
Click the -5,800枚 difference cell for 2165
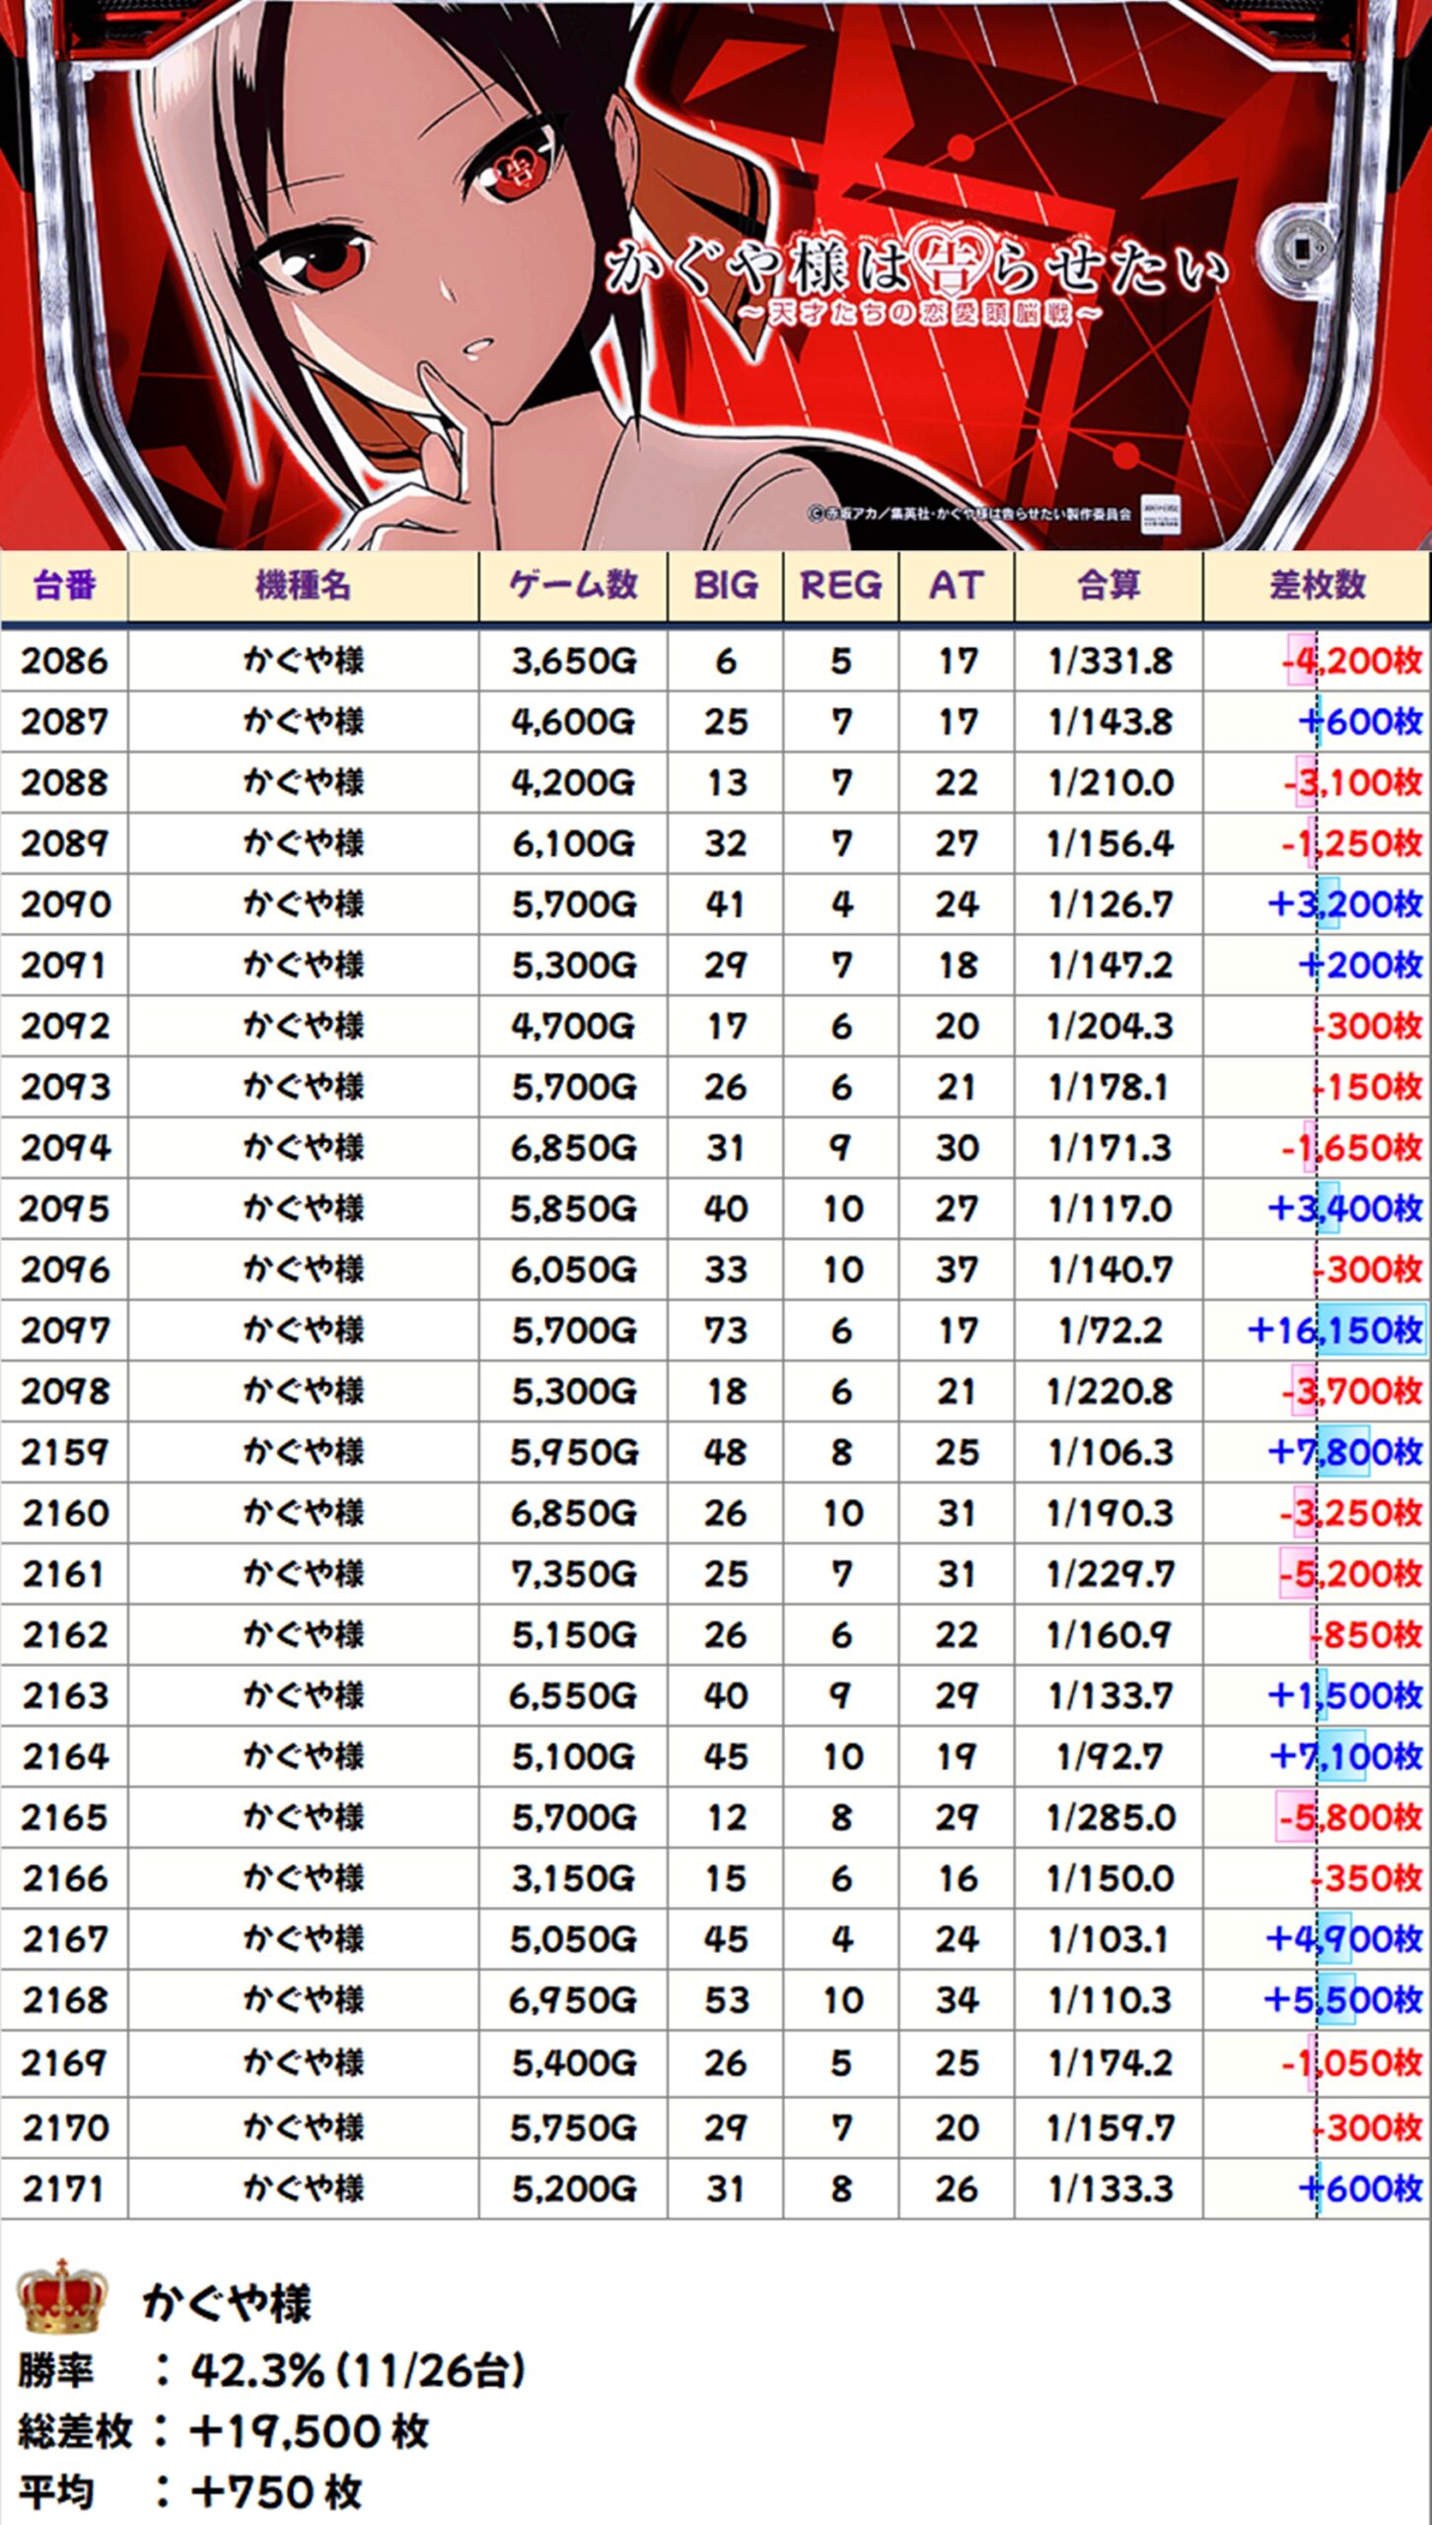coord(1350,1818)
